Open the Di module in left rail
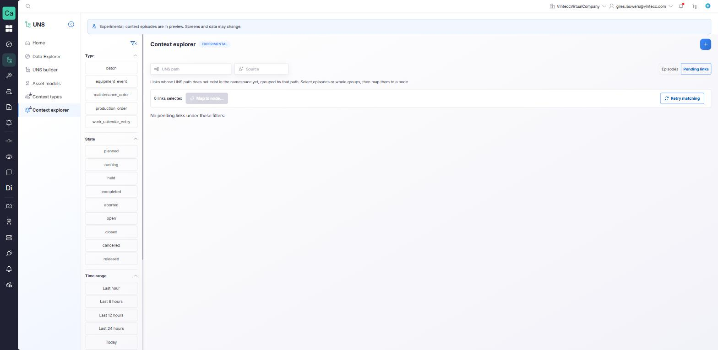This screenshot has width=718, height=350. [x=9, y=188]
